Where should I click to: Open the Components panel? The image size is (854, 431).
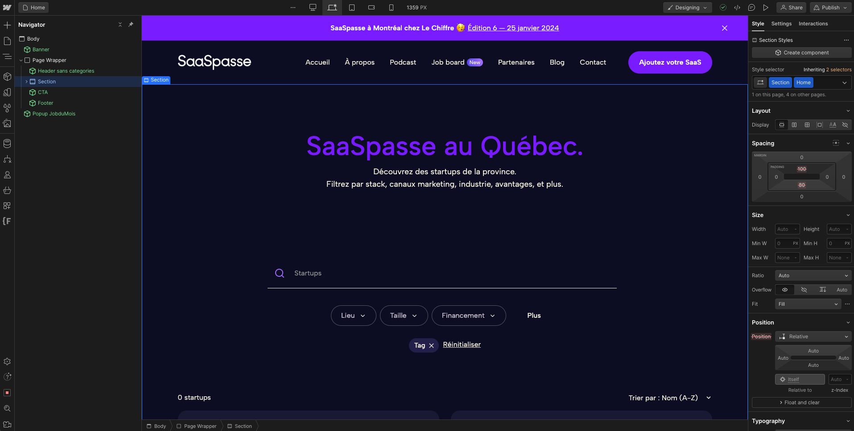[7, 77]
